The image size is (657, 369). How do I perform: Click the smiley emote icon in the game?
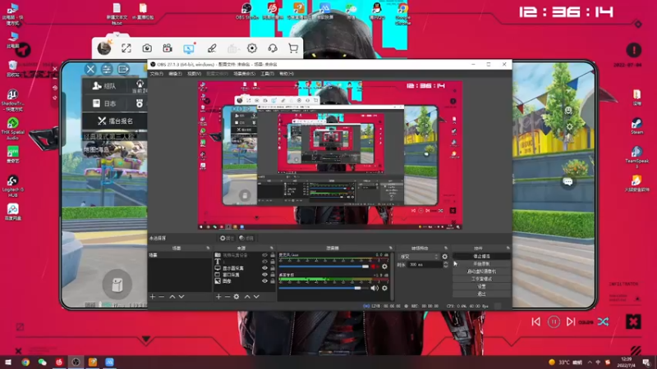[568, 110]
